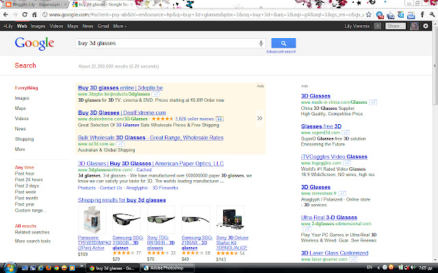Filter results to Past week

[x=25, y=192]
